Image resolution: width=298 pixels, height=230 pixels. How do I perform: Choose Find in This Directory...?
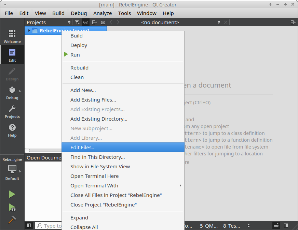(123, 157)
